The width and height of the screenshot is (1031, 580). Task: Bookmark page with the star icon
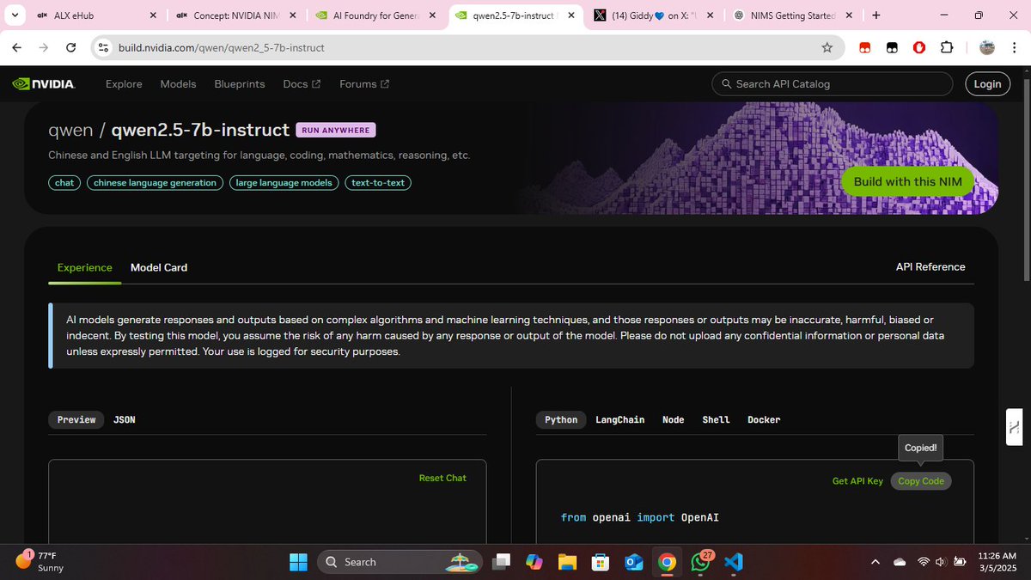coord(827,48)
